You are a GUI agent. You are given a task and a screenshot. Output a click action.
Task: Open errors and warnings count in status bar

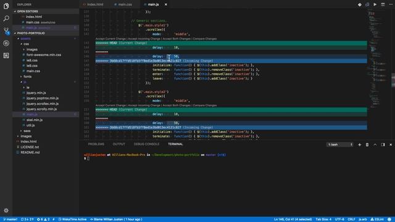click(43, 220)
